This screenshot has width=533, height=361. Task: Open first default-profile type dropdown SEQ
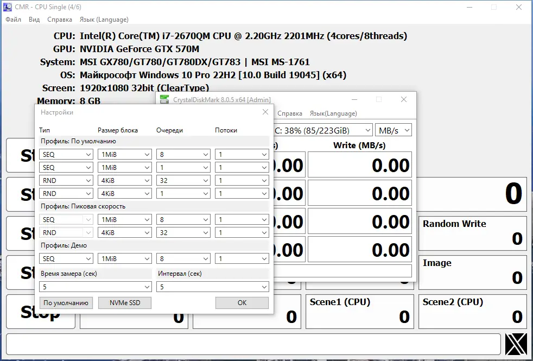[x=66, y=154]
